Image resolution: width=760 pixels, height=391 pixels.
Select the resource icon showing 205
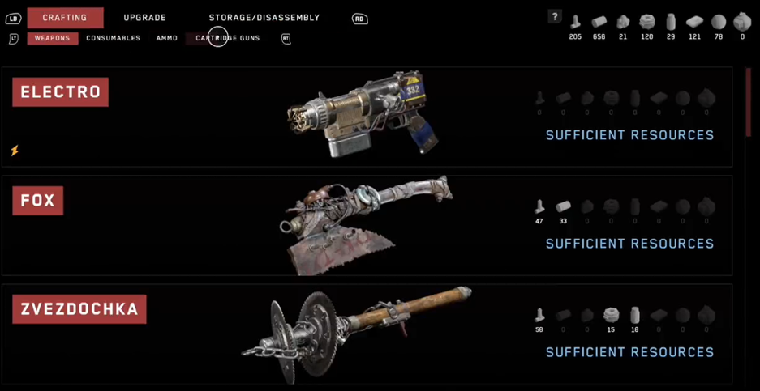click(575, 22)
